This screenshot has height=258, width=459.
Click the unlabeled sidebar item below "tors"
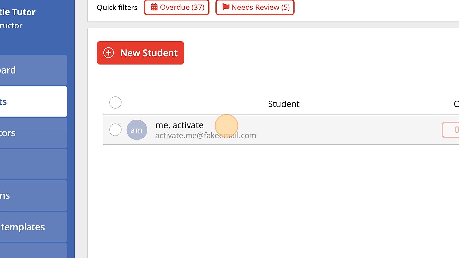tap(33, 164)
